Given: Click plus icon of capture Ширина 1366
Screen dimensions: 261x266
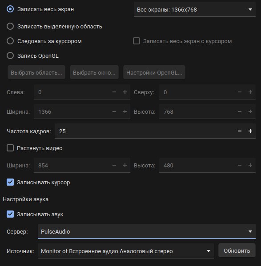Looking at the screenshot, I should pyautogui.click(x=125, y=111).
